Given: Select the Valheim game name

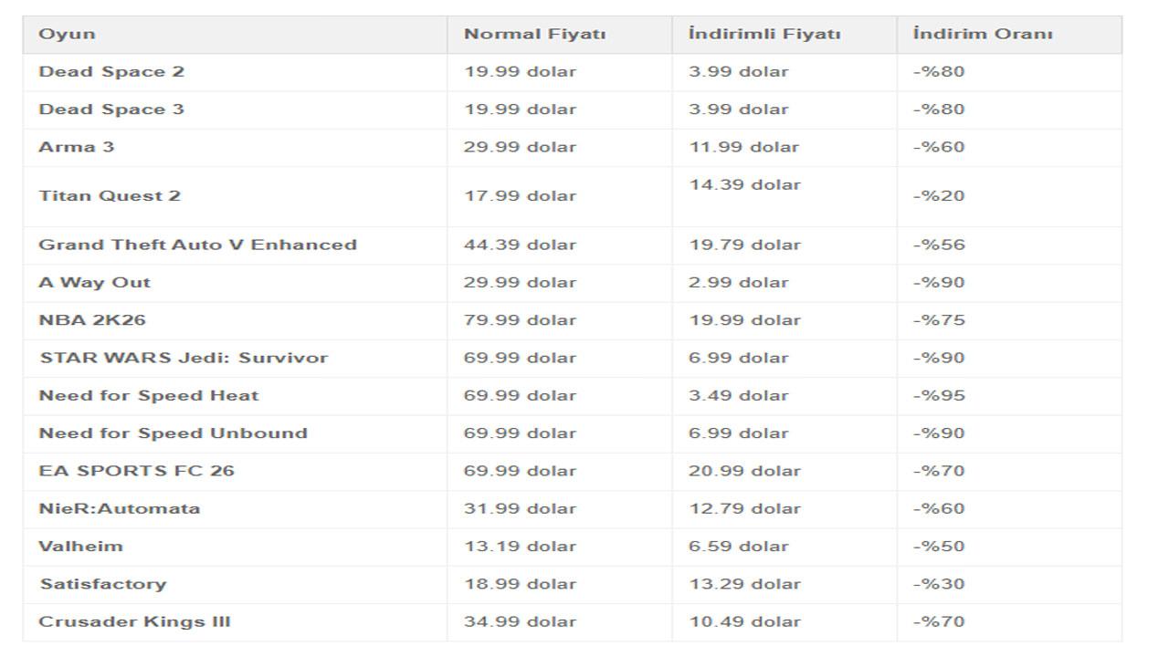Looking at the screenshot, I should (80, 547).
